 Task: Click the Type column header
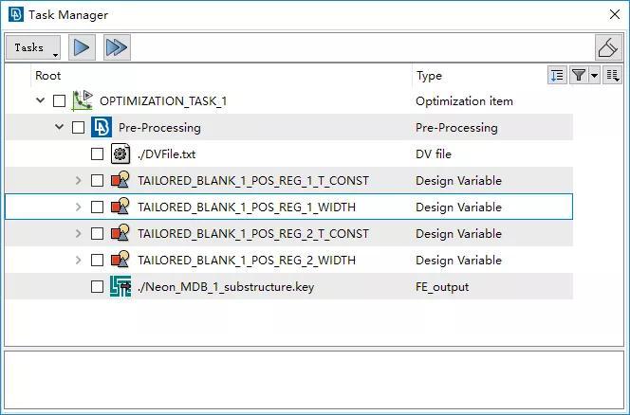coord(429,76)
